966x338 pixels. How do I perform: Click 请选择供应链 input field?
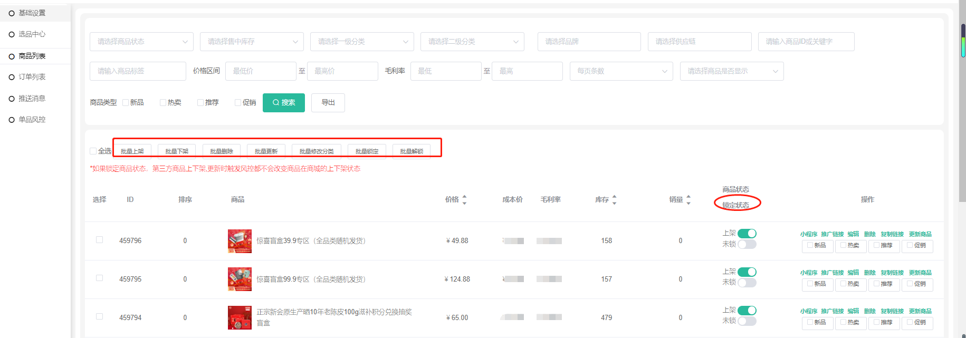pos(700,42)
